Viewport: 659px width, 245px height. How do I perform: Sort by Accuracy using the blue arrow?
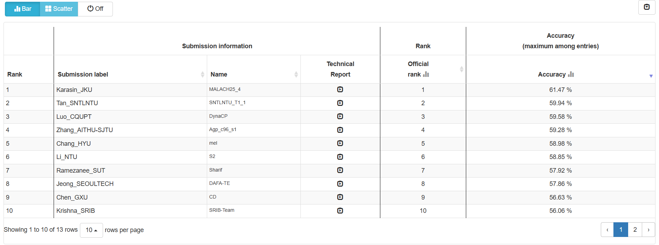click(x=651, y=76)
